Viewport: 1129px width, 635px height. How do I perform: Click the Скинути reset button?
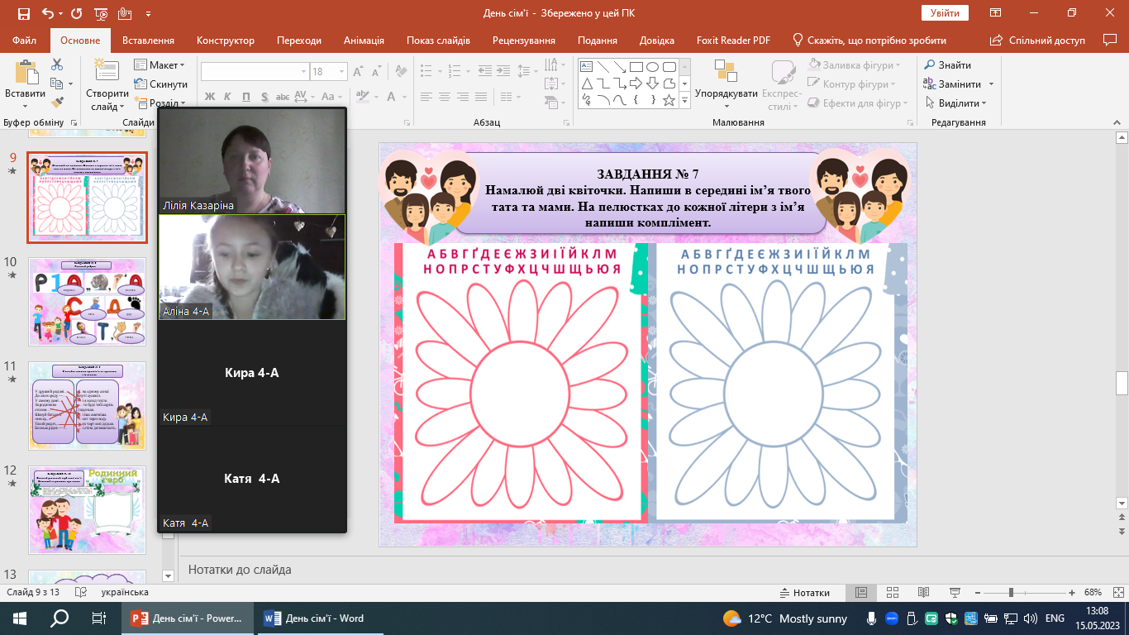click(x=160, y=84)
